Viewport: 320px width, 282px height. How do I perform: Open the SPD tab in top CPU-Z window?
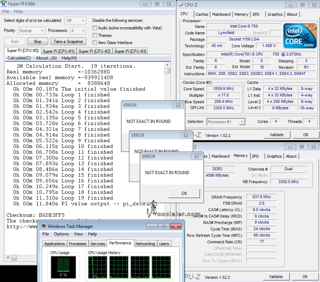tap(256, 14)
